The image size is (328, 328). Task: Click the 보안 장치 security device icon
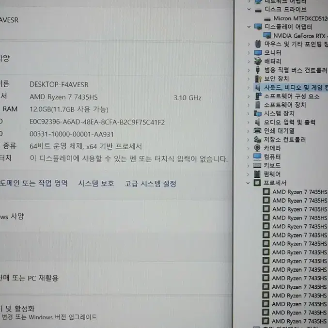click(258, 78)
